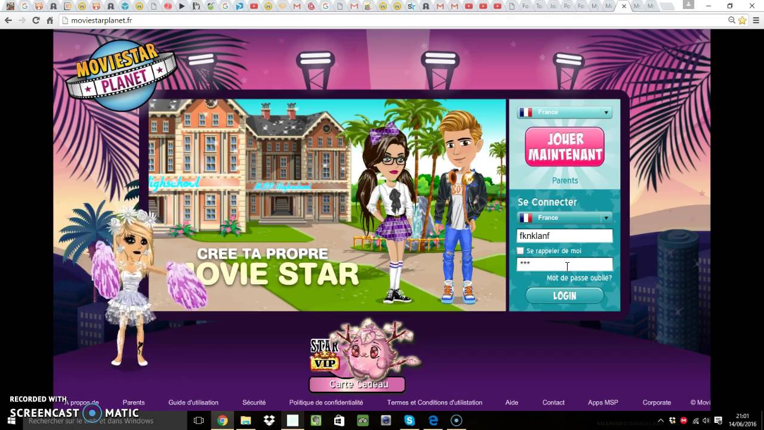Image resolution: width=764 pixels, height=430 pixels.
Task: Open Chrome from the taskbar
Action: click(x=222, y=420)
